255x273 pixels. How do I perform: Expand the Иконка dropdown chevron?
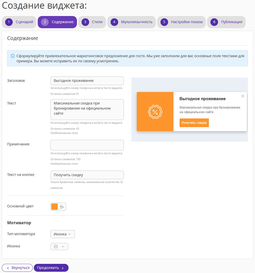[63, 247]
